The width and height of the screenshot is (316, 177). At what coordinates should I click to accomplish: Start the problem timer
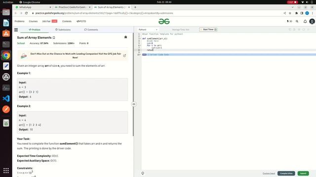[x=208, y=29]
